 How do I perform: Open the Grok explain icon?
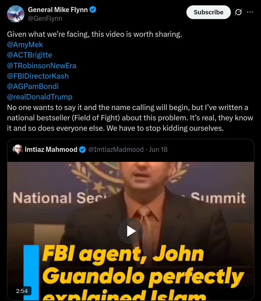pyautogui.click(x=238, y=12)
